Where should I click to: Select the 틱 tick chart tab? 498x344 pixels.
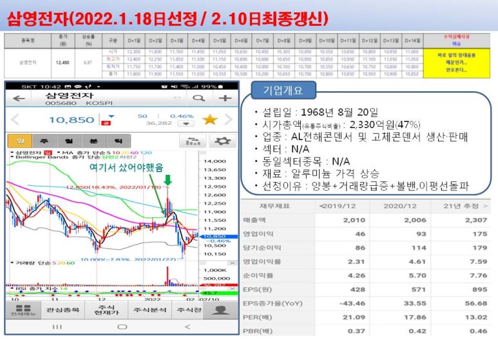tap(119, 141)
